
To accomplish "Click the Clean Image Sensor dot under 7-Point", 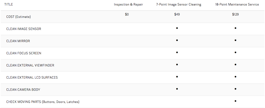I will [177, 28].
